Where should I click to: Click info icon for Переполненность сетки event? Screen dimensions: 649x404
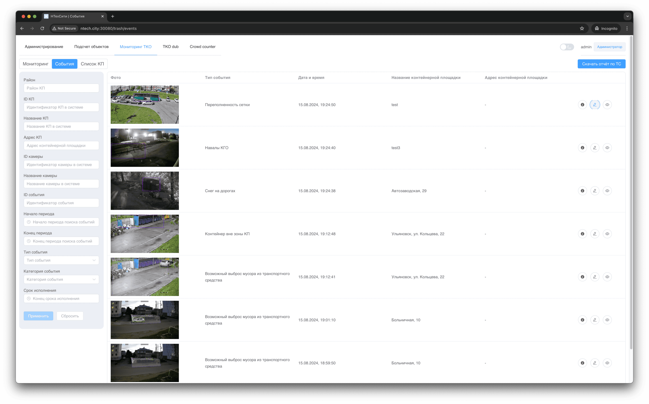(x=582, y=105)
